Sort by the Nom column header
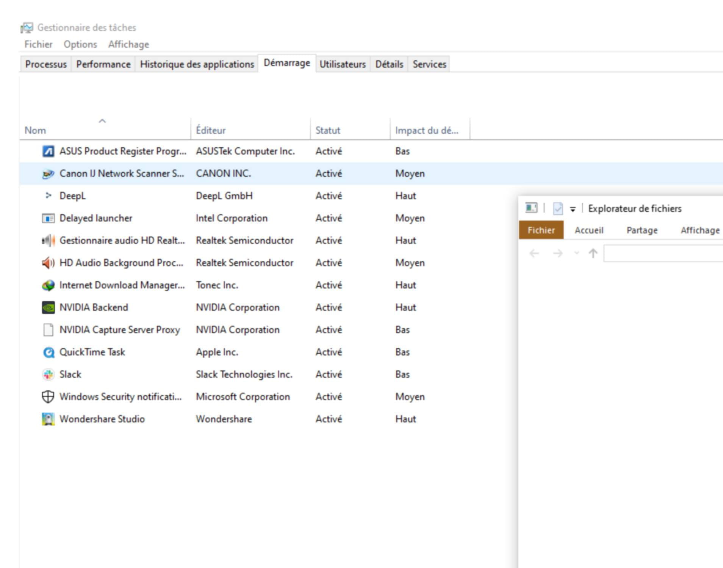The width and height of the screenshot is (723, 568). (x=35, y=130)
